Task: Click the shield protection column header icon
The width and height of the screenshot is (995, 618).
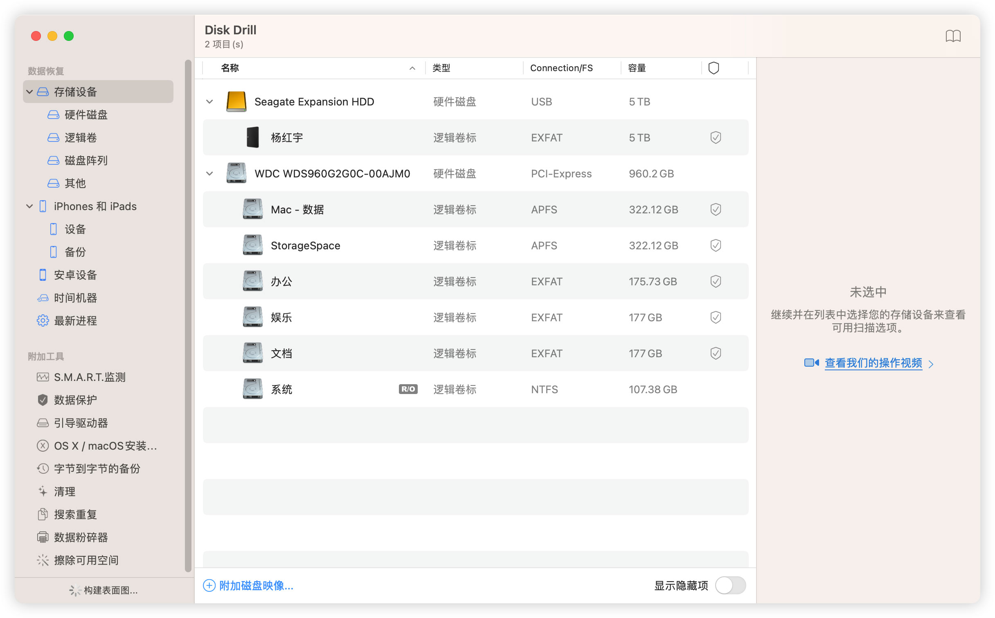Action: (714, 68)
